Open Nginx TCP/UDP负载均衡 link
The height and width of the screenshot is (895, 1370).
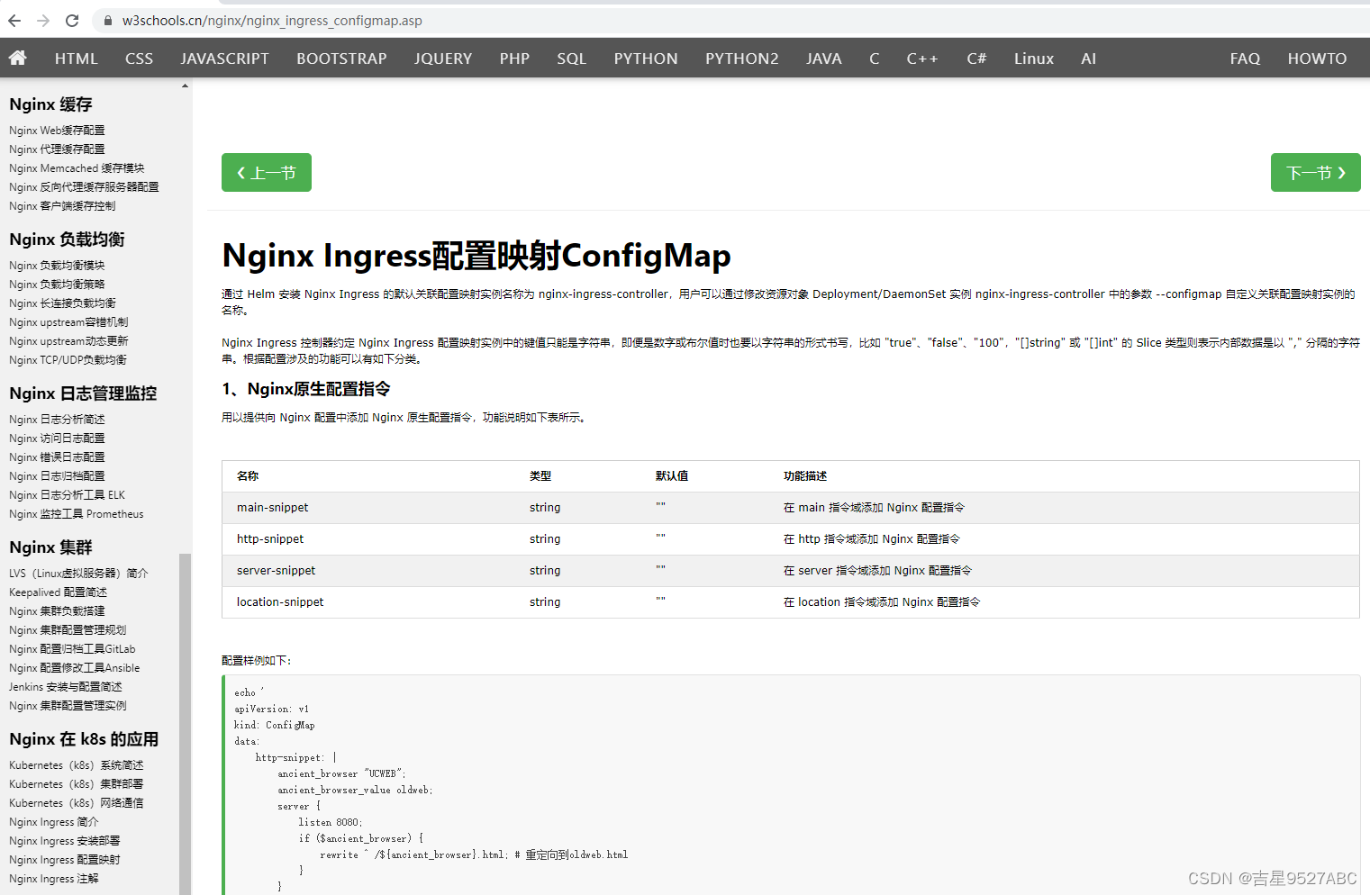click(x=68, y=360)
